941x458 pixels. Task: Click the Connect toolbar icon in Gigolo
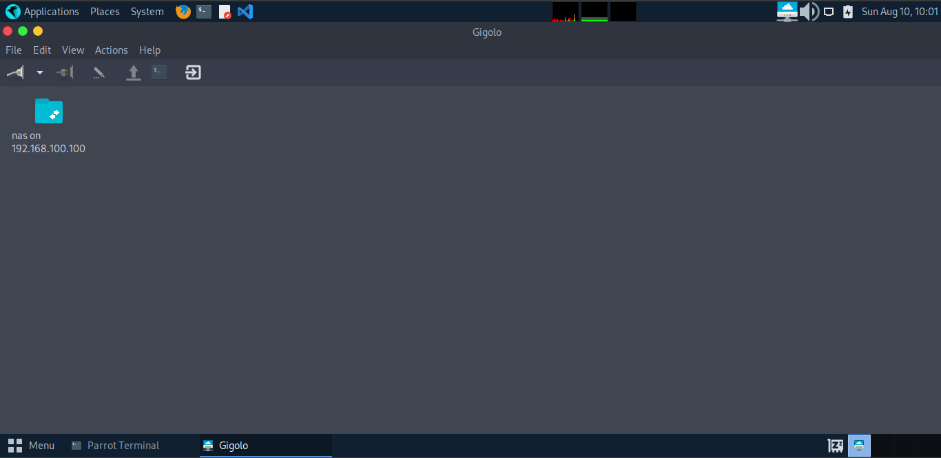14,72
